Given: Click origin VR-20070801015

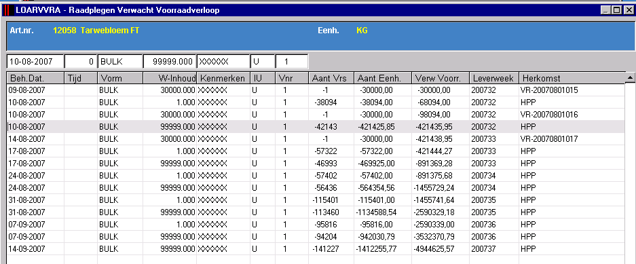Looking at the screenshot, I should [549, 90].
